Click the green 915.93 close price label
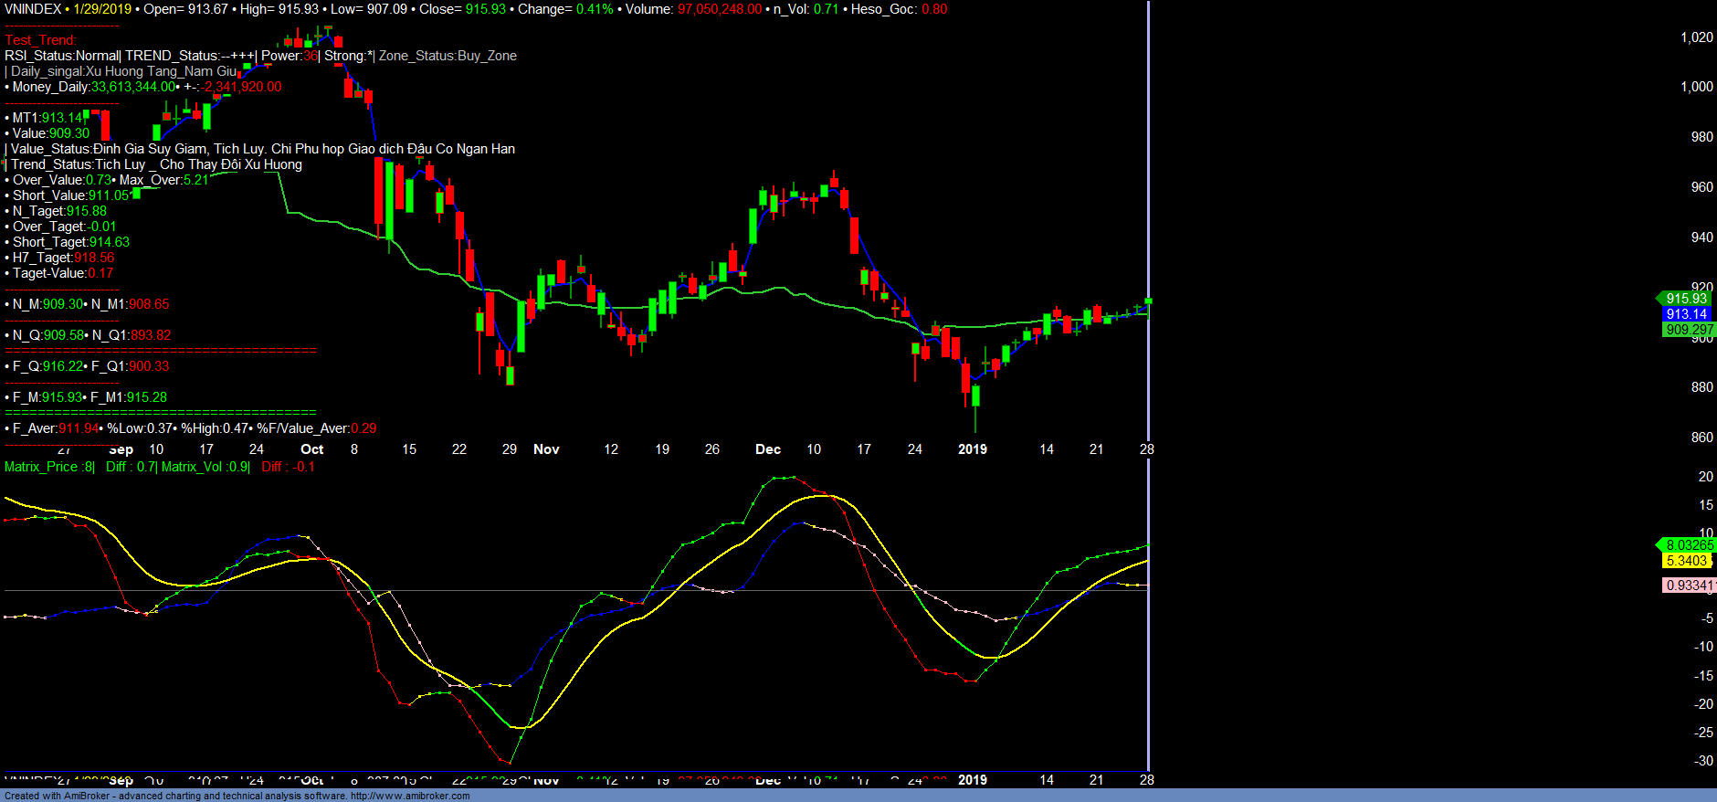 pos(1685,299)
